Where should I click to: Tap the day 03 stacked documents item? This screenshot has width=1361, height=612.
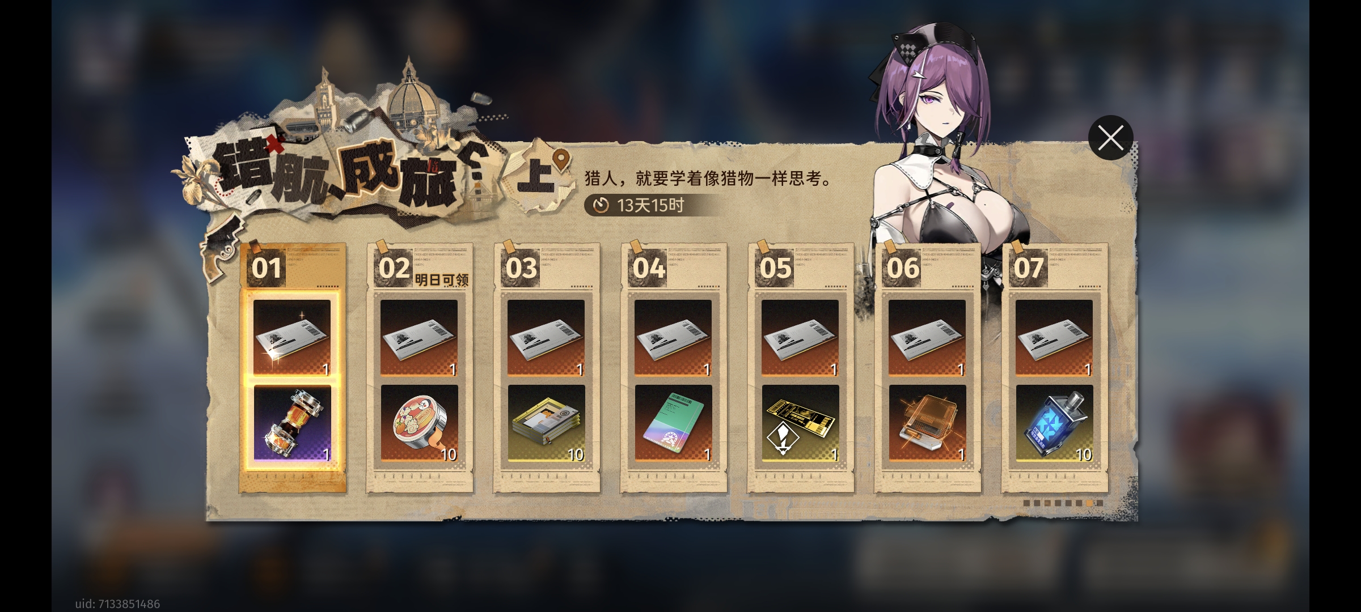(x=546, y=423)
